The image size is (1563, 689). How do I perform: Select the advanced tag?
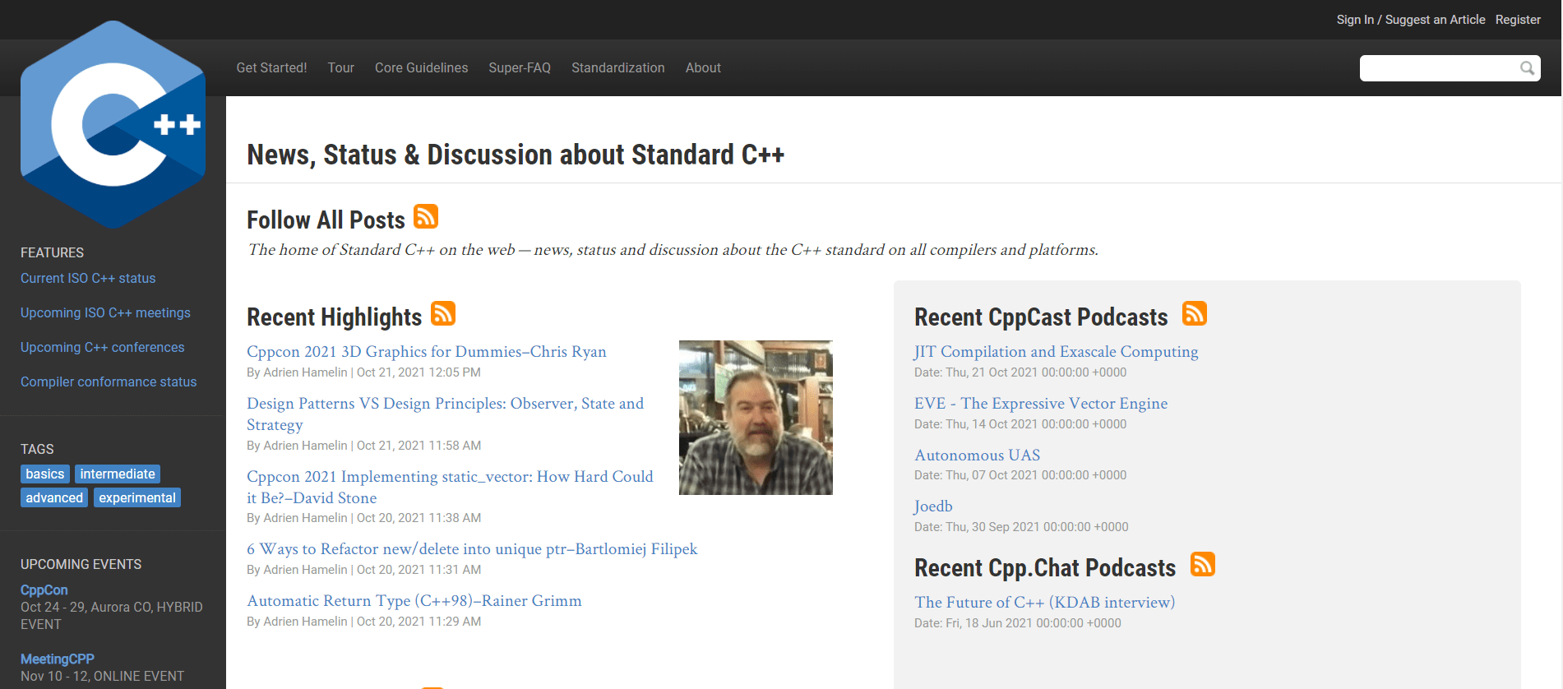click(x=54, y=498)
